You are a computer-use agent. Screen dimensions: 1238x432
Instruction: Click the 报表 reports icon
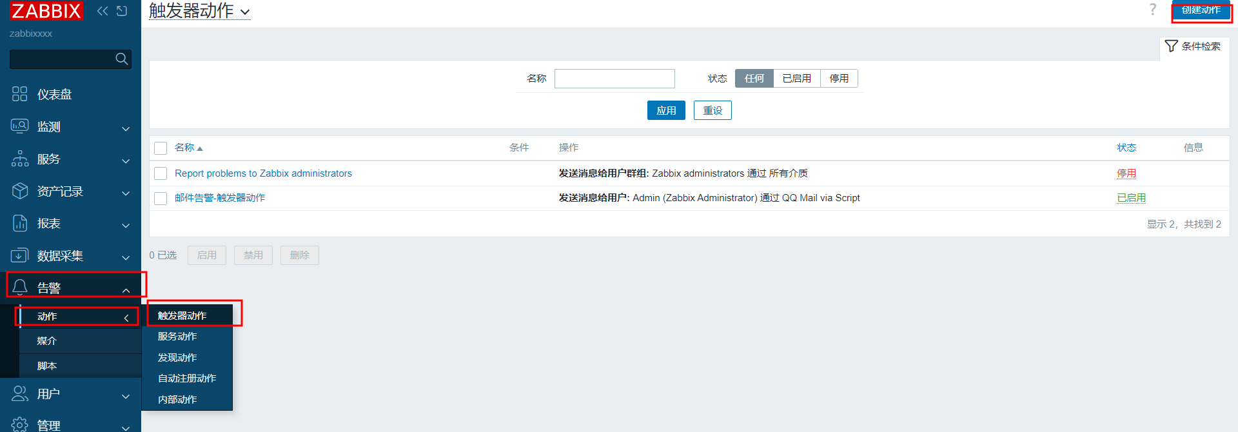pyautogui.click(x=20, y=223)
